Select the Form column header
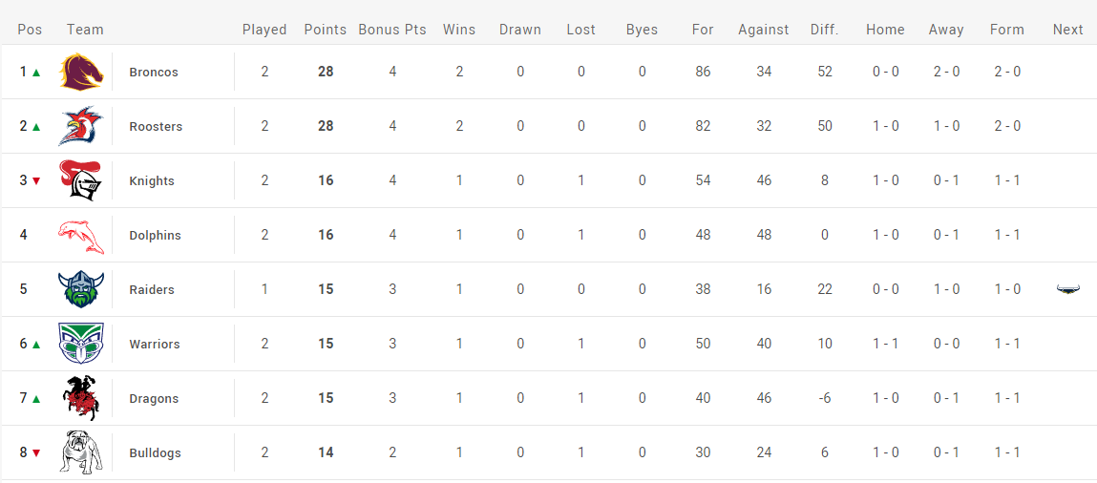This screenshot has height=483, width=1097. [1006, 30]
